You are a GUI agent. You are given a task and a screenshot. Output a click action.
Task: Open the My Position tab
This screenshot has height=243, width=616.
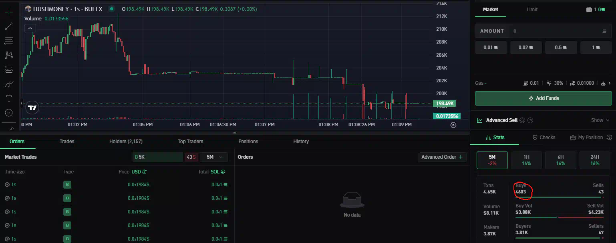[587, 137]
